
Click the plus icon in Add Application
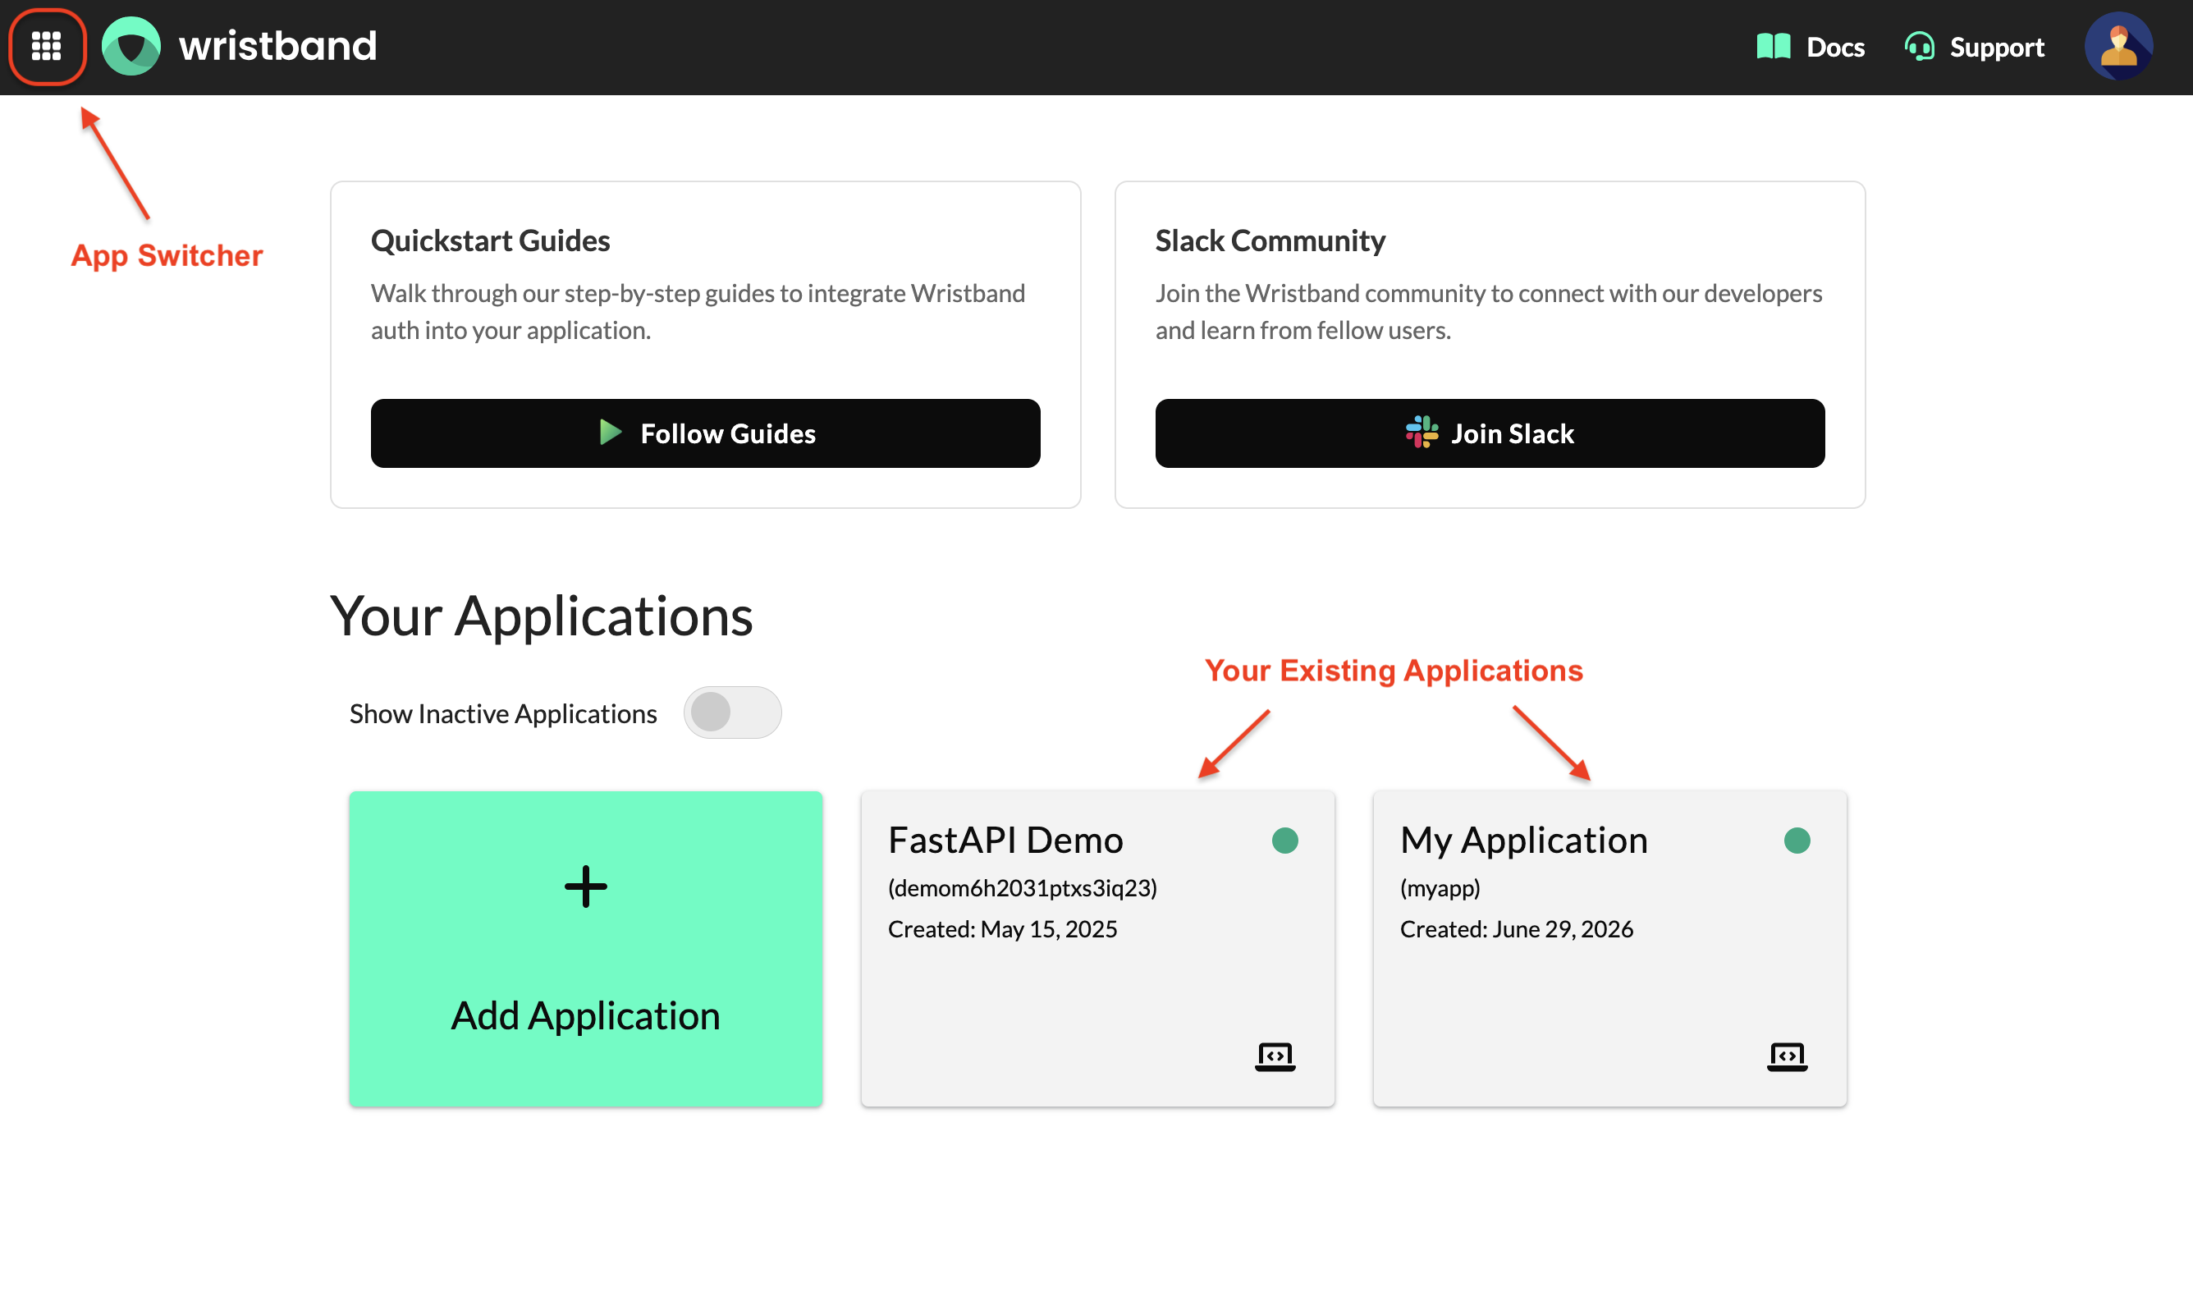[586, 887]
